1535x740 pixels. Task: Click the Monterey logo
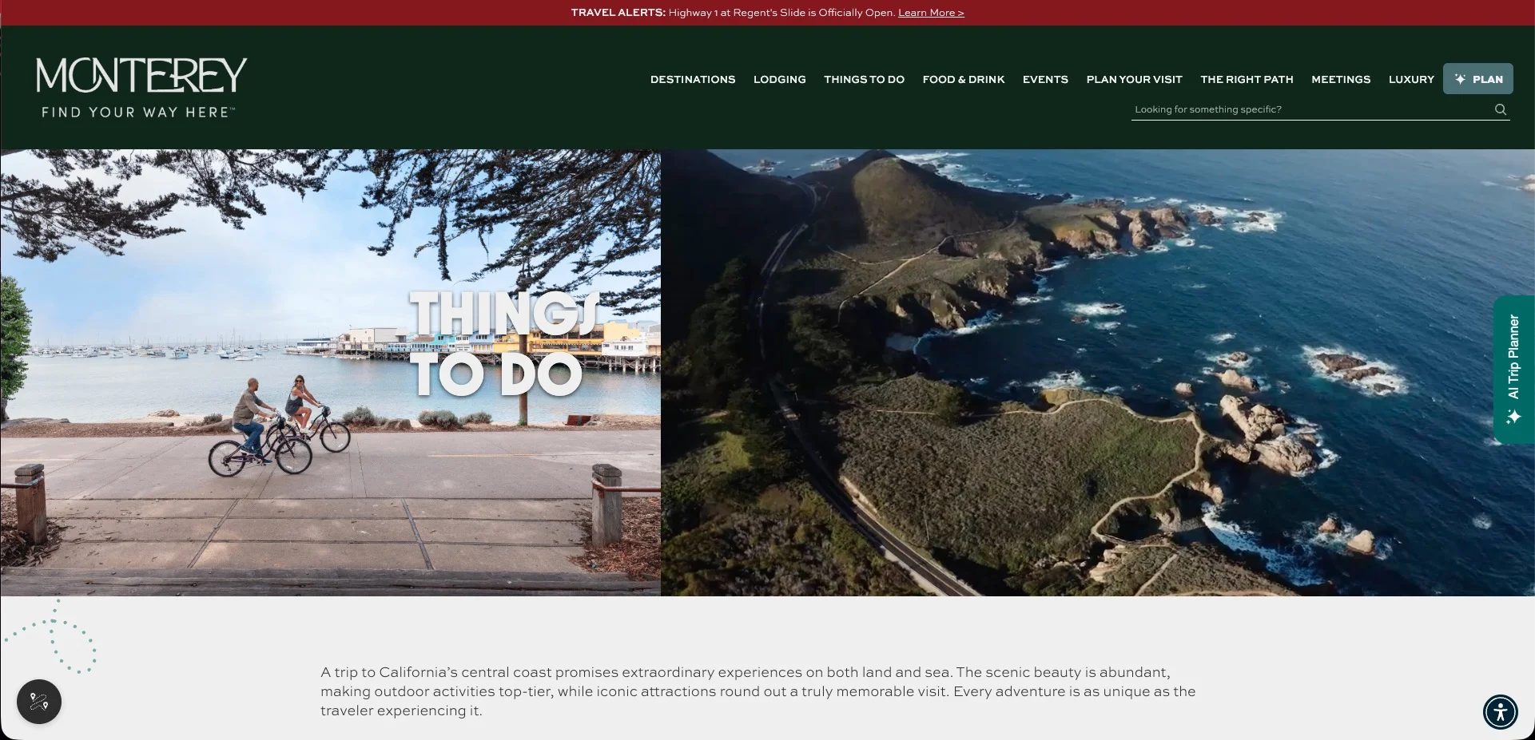click(x=140, y=84)
